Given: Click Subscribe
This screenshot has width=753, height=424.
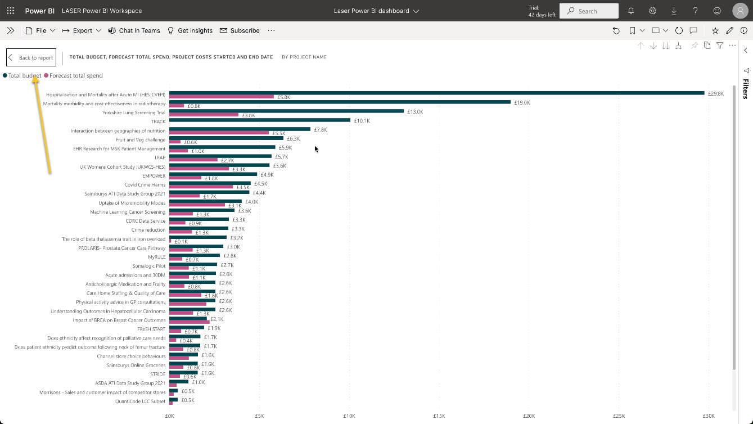Looking at the screenshot, I should coord(240,30).
